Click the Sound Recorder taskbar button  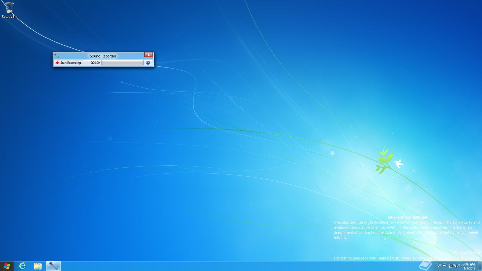point(53,266)
